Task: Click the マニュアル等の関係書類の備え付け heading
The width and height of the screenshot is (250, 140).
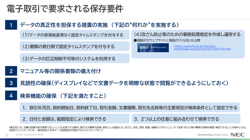Action: [x=60, y=71]
